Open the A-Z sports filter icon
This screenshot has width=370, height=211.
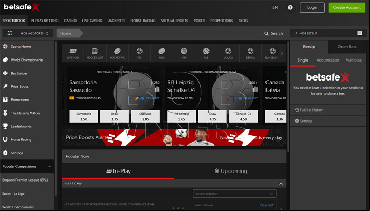[x=10, y=33]
